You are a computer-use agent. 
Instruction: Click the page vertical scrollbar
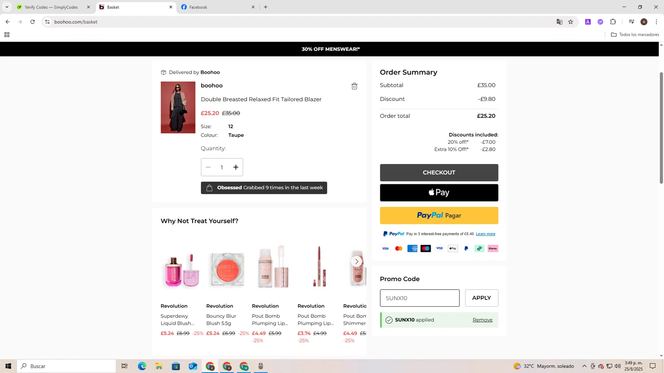click(661, 127)
